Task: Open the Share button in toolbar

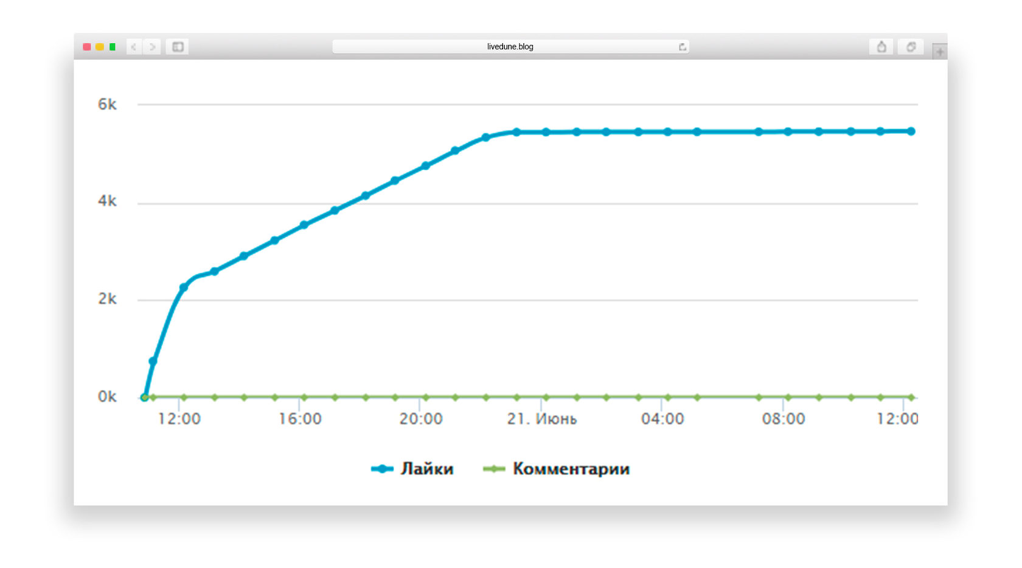Action: tap(881, 47)
